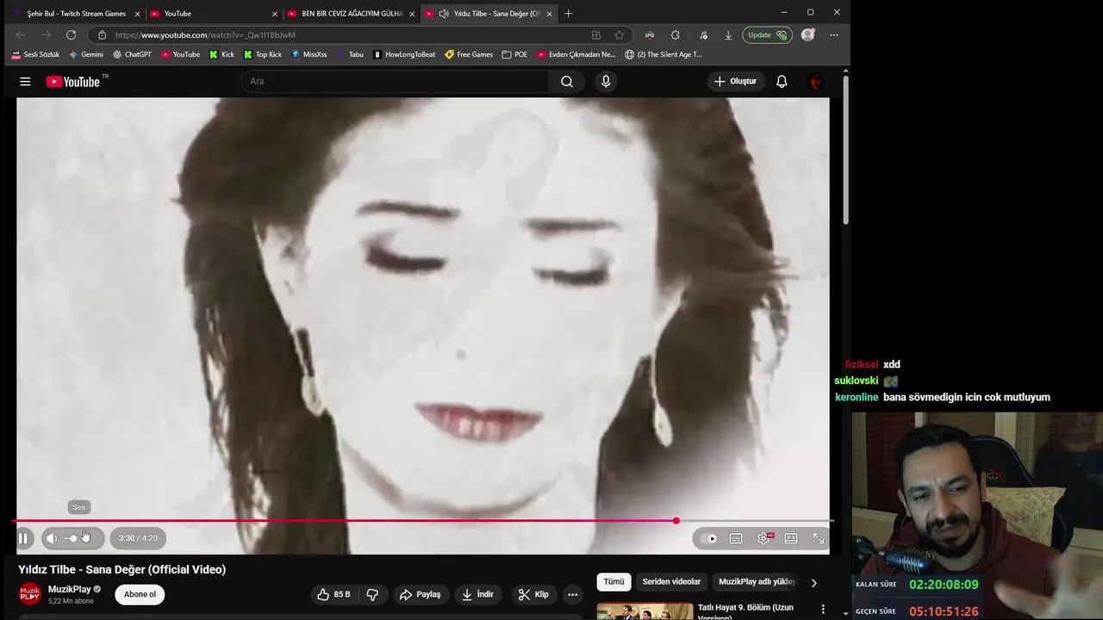The image size is (1103, 620).
Task: Click the search magnifier button
Action: pos(566,82)
